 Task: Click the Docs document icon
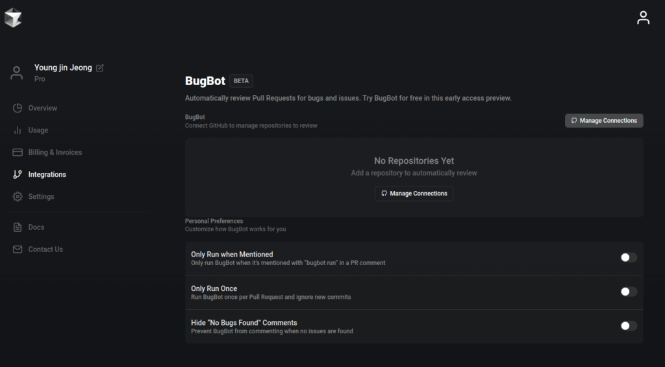coord(18,227)
